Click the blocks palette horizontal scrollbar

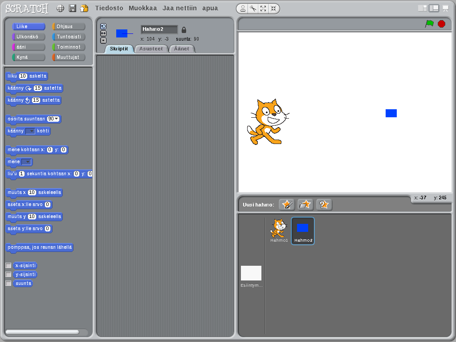(x=42, y=332)
